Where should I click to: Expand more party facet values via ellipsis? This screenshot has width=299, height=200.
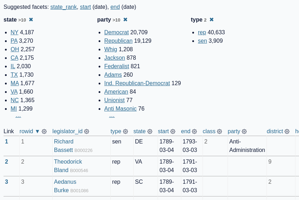112,116
